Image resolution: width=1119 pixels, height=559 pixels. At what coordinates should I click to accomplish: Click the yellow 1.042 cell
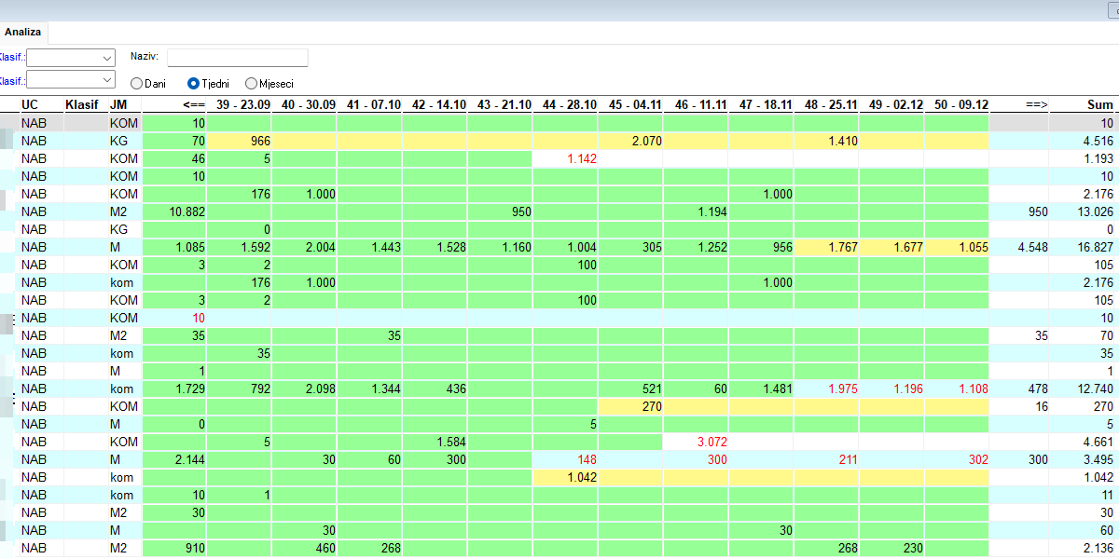tap(565, 477)
